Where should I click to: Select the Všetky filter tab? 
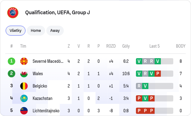(x=16, y=31)
